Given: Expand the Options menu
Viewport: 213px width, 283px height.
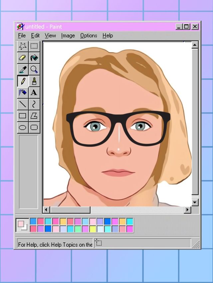Looking at the screenshot, I should pos(89,35).
